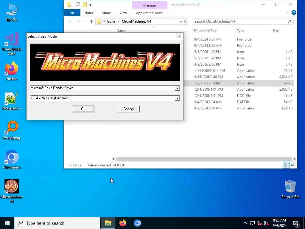
Task: Sort files by Size column header
Action: click(276, 31)
